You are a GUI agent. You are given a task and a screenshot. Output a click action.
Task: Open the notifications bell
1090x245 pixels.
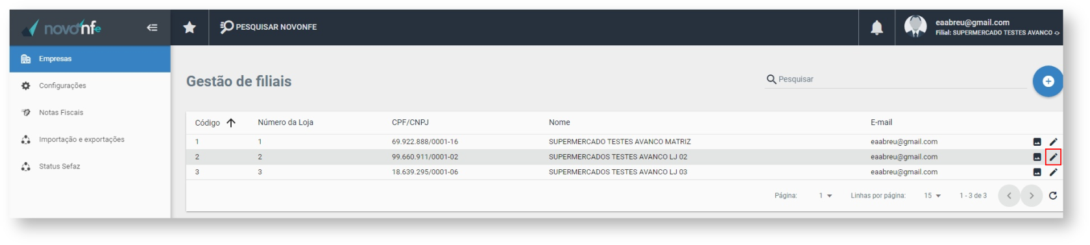[877, 27]
